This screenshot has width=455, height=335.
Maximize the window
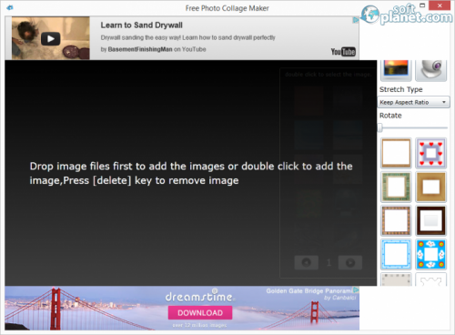[x=422, y=5]
